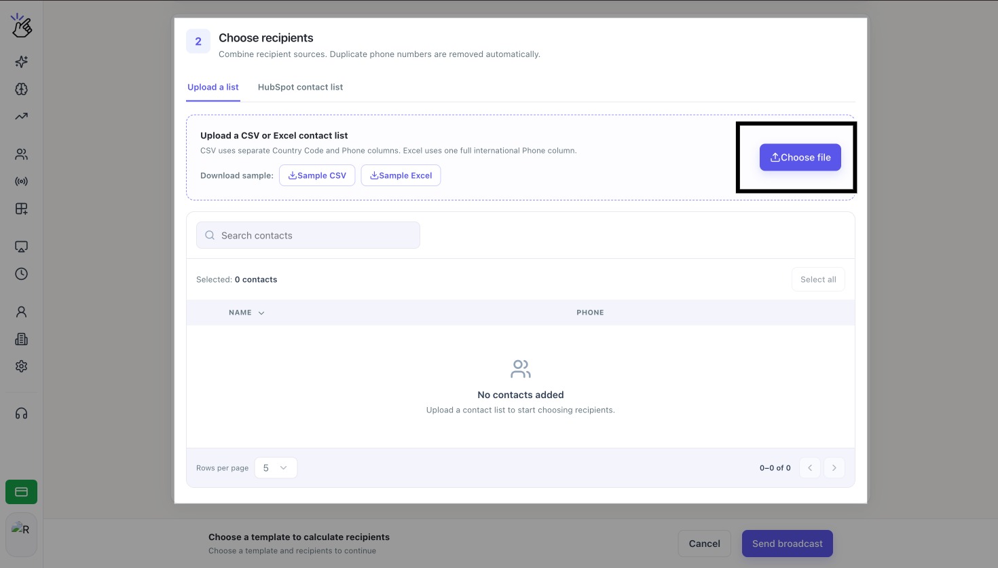
Task: Open the building organization icon in sidebar
Action: [22, 339]
